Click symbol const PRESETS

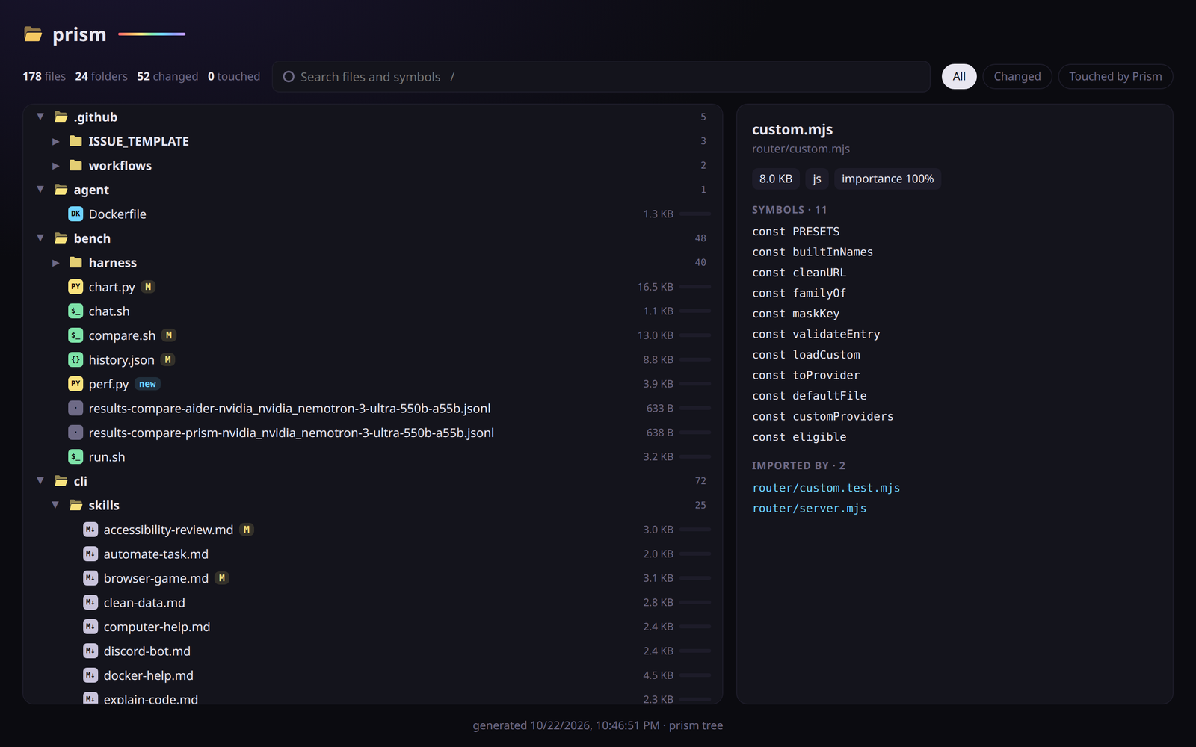(796, 232)
